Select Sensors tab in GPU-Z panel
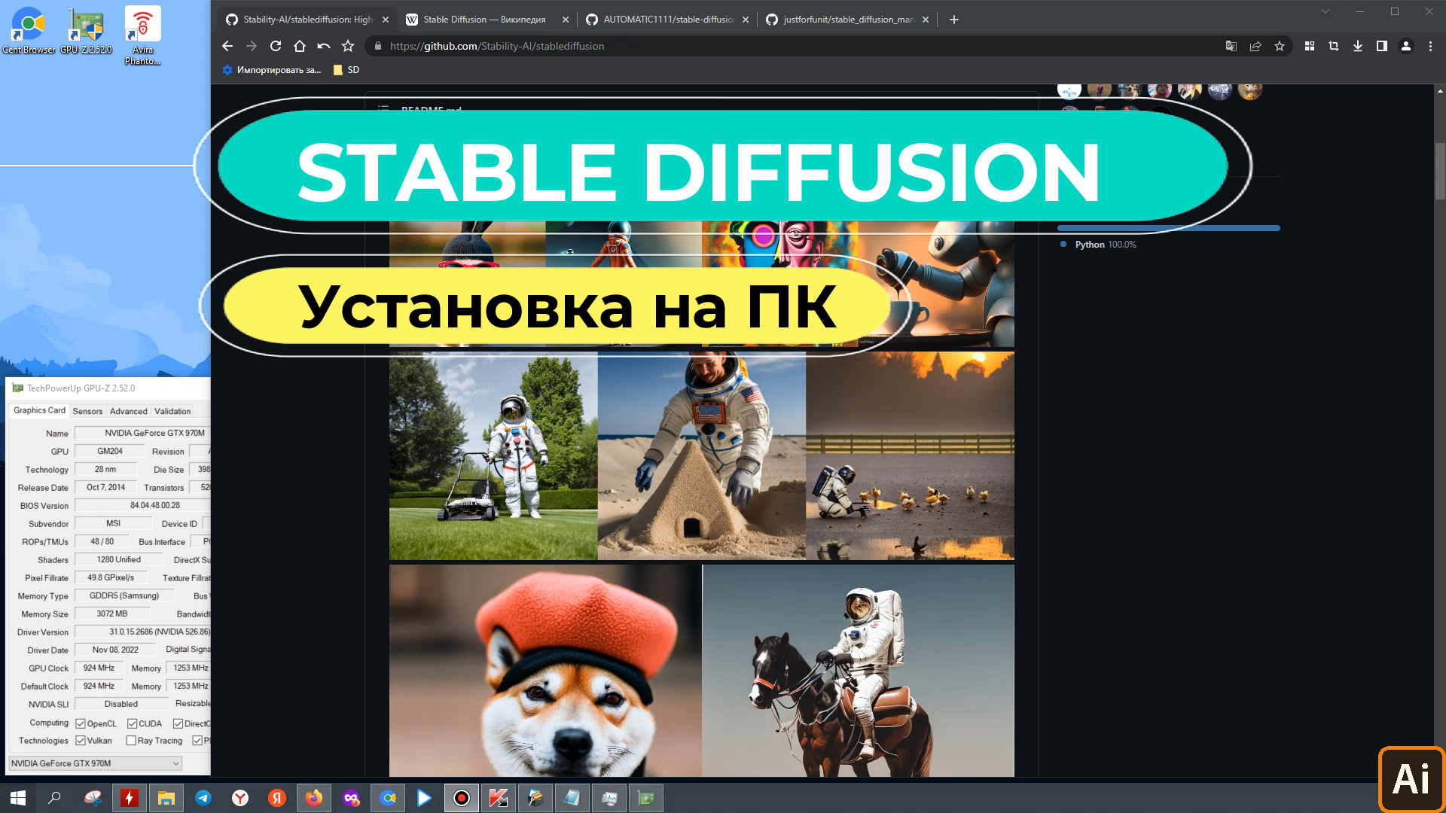The height and width of the screenshot is (813, 1446). [x=87, y=411]
